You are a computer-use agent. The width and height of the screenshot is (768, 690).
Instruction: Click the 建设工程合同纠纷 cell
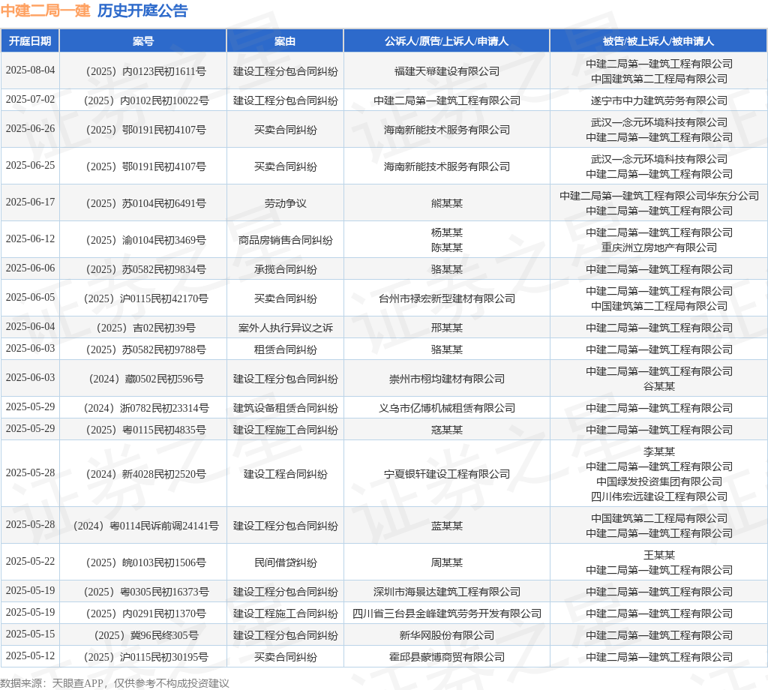point(285,474)
